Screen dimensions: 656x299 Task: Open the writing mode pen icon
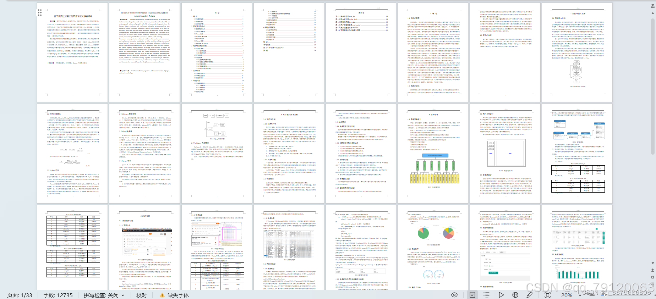[529, 295]
